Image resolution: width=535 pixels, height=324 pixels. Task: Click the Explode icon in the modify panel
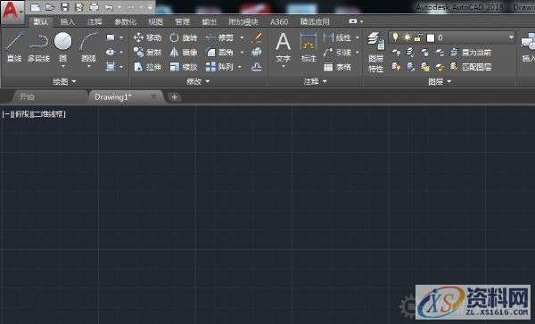pyautogui.click(x=257, y=52)
